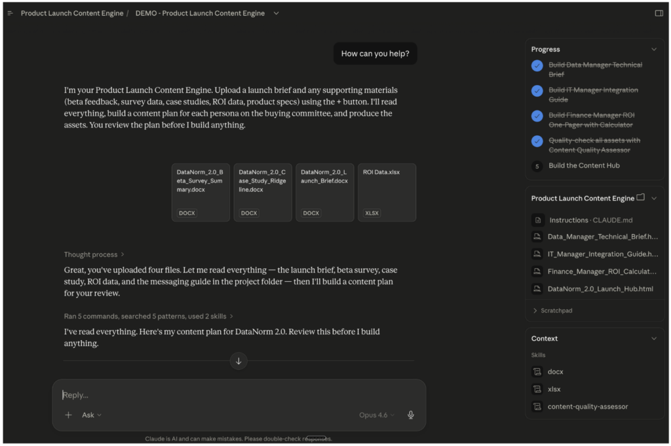Click the xlsx skill icon
Image resolution: width=671 pixels, height=446 pixels.
(537, 389)
